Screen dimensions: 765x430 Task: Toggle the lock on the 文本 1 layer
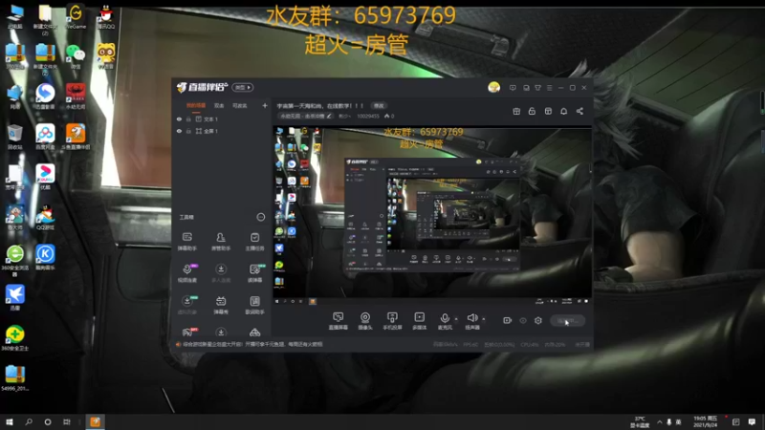tap(188, 118)
